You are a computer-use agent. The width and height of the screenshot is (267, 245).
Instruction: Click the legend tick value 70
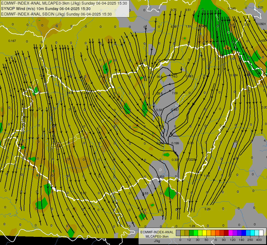coord(215,240)
